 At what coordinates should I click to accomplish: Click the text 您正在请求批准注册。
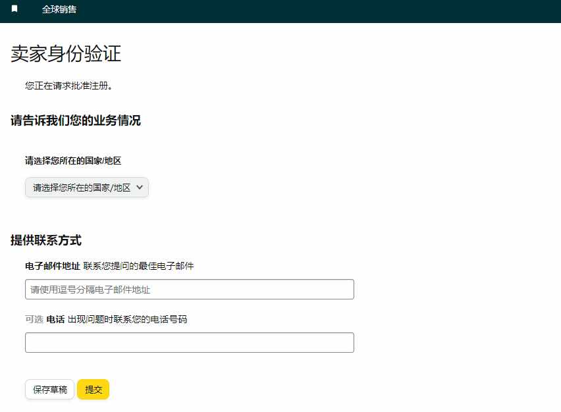click(x=68, y=86)
